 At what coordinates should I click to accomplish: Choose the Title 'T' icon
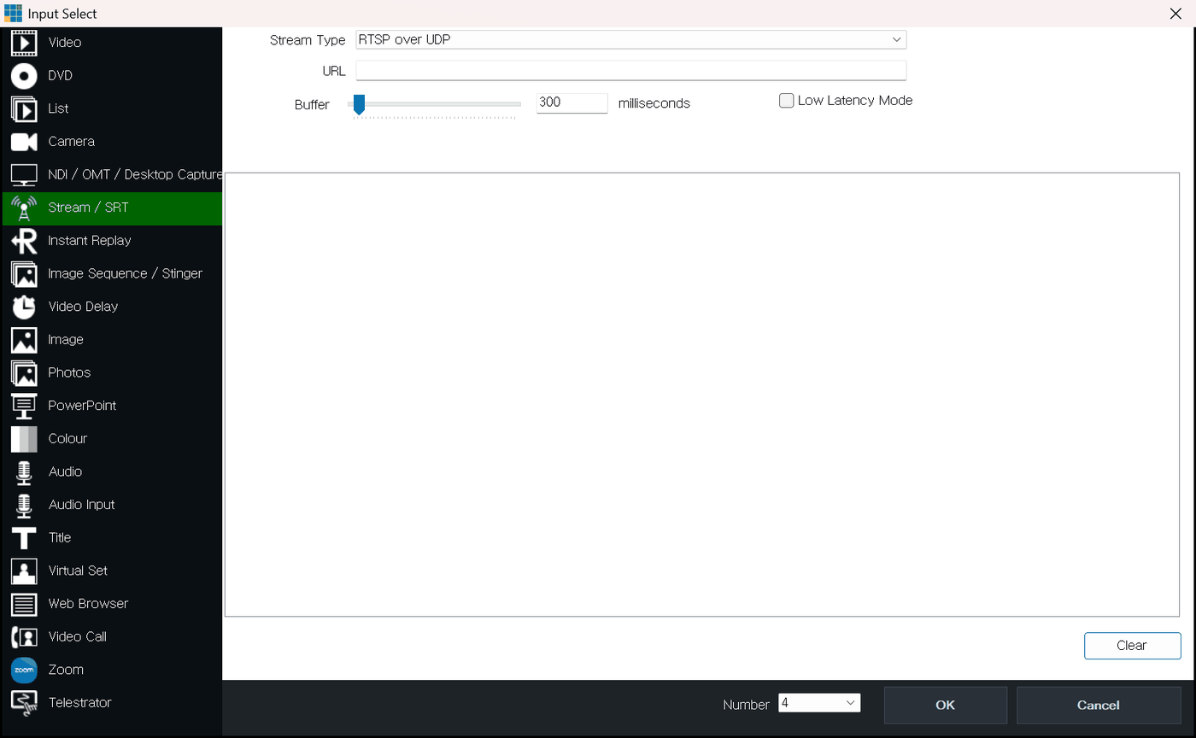(24, 538)
